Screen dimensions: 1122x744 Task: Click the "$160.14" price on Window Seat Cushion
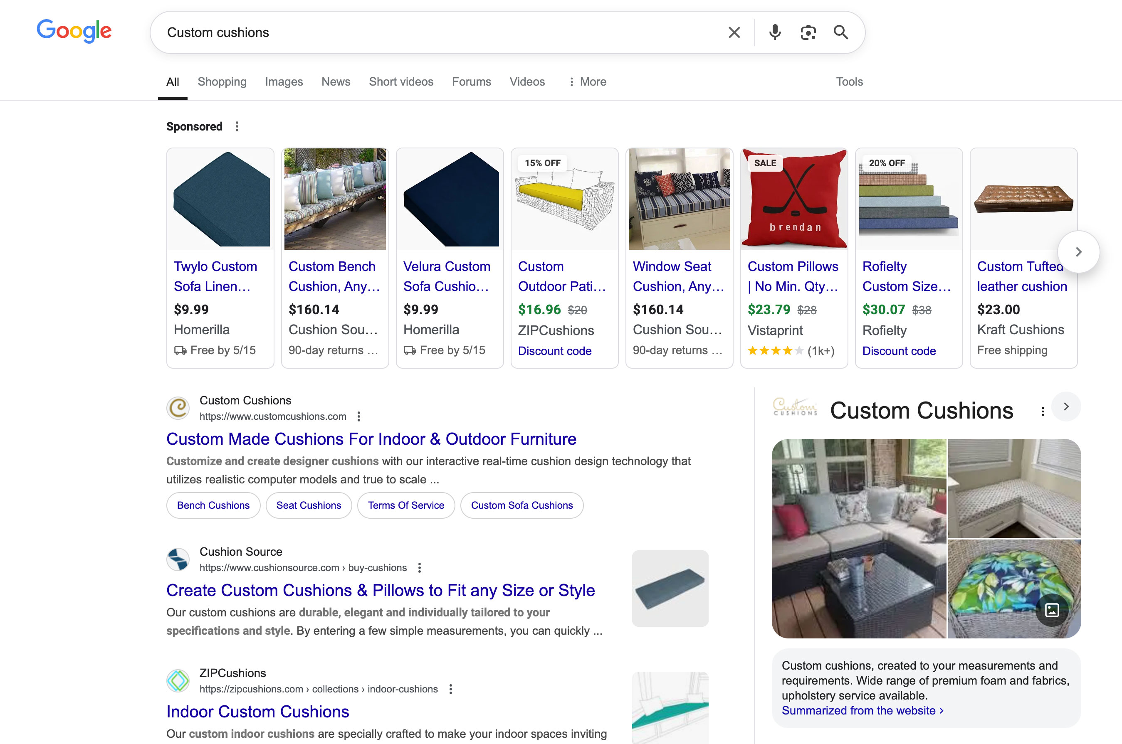[658, 309]
